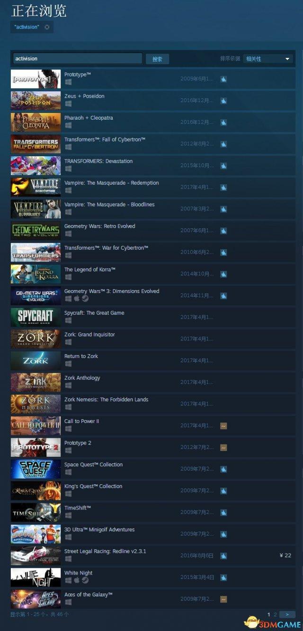Viewport: 303px width, 631px height.
Task: Click the mixed review icon for Prototype 2
Action: pyautogui.click(x=223, y=448)
